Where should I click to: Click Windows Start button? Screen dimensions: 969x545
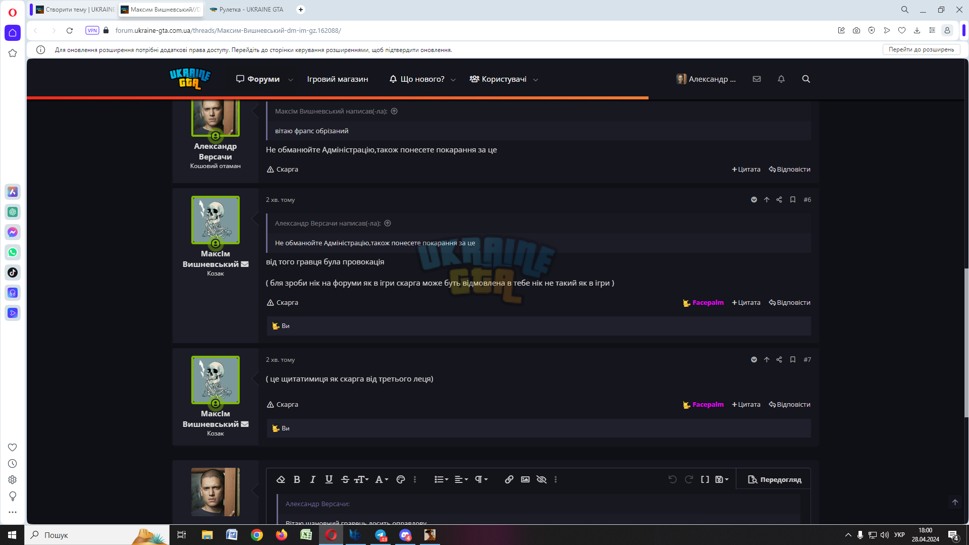tap(12, 535)
